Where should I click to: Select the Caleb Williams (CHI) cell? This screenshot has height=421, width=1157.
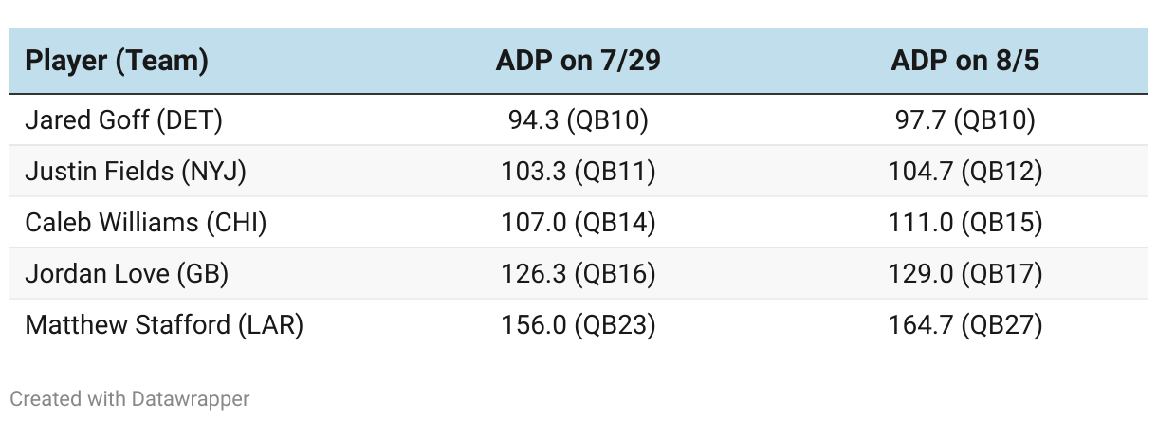[x=145, y=223]
